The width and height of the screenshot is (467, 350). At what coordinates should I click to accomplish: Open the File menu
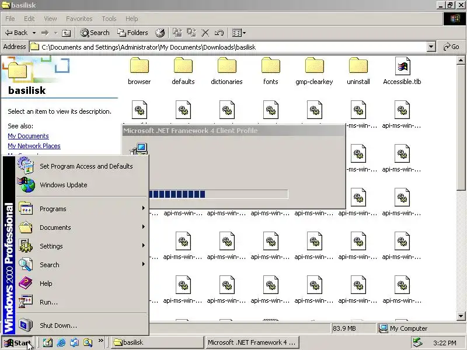click(x=10, y=19)
